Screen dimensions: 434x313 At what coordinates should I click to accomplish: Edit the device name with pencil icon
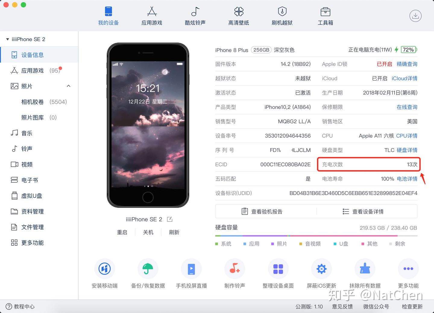tap(169, 219)
